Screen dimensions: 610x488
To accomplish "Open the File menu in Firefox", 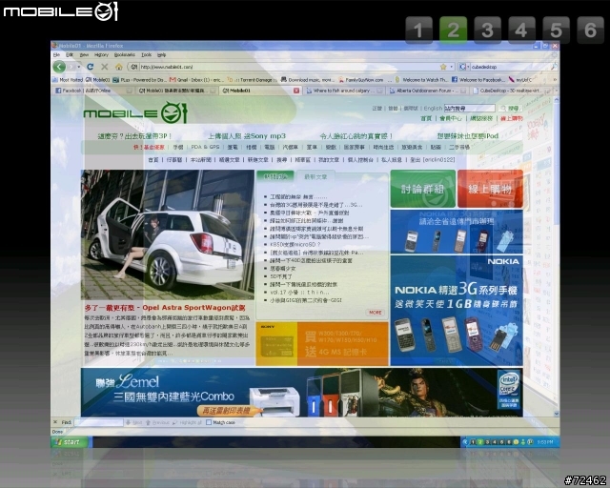I will tap(56, 55).
